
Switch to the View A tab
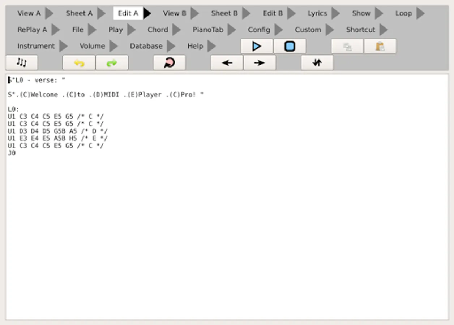pyautogui.click(x=29, y=13)
